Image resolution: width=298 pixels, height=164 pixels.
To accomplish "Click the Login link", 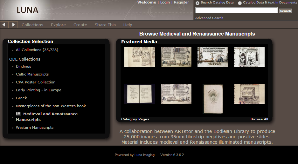I will tap(165, 2).
